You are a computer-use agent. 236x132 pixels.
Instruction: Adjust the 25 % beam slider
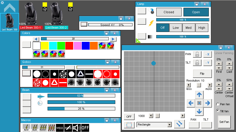(x=81, y=109)
